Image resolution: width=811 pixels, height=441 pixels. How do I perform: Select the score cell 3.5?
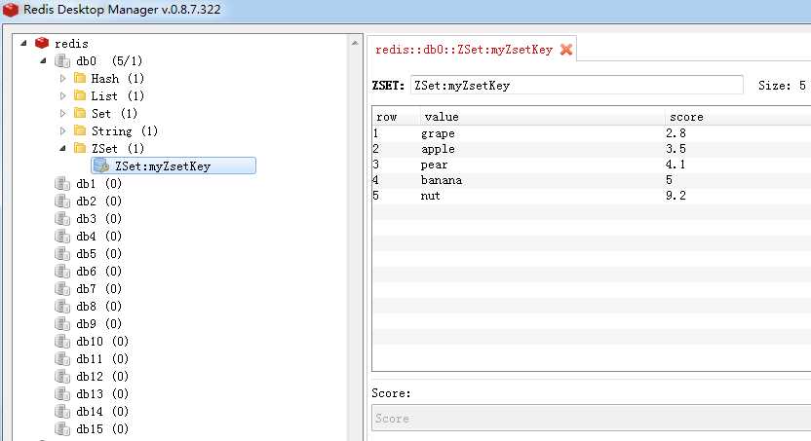click(676, 149)
